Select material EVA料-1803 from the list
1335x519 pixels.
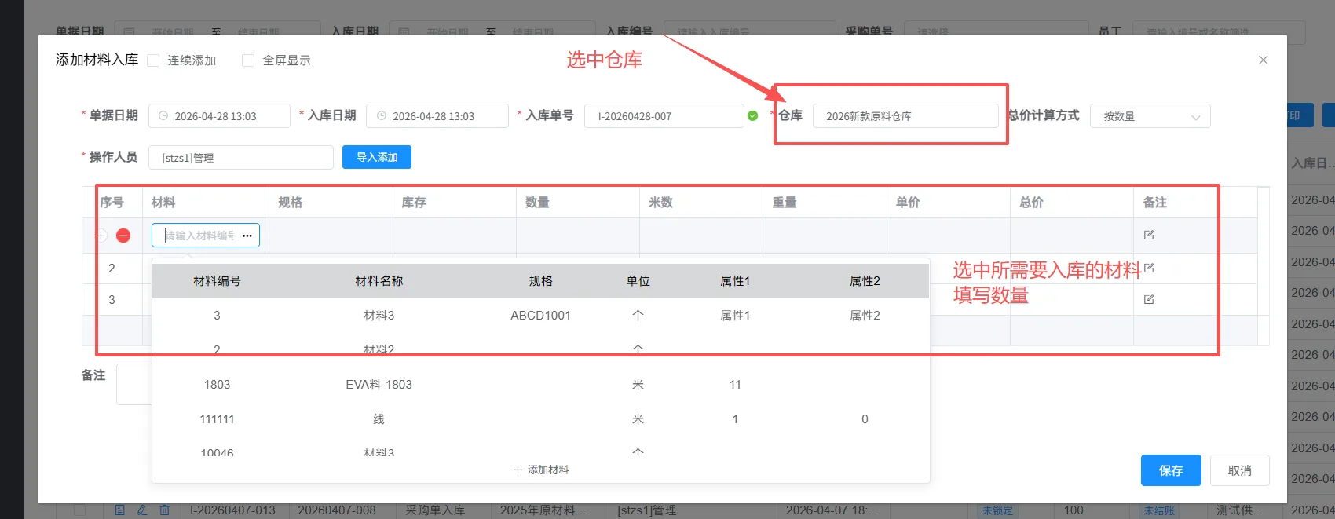379,385
